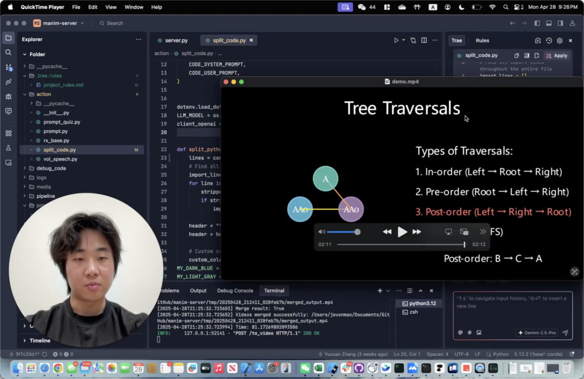Collapse the Folder section
584x379 pixels.
24,55
